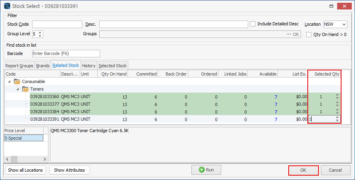Click the Consumable folder icon
Screen dimensions: 355x180
coord(17,81)
